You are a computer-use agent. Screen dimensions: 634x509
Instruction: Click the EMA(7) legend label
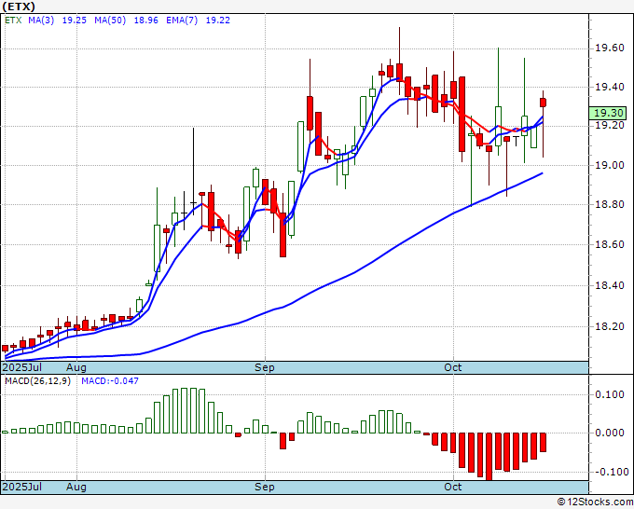[182, 21]
